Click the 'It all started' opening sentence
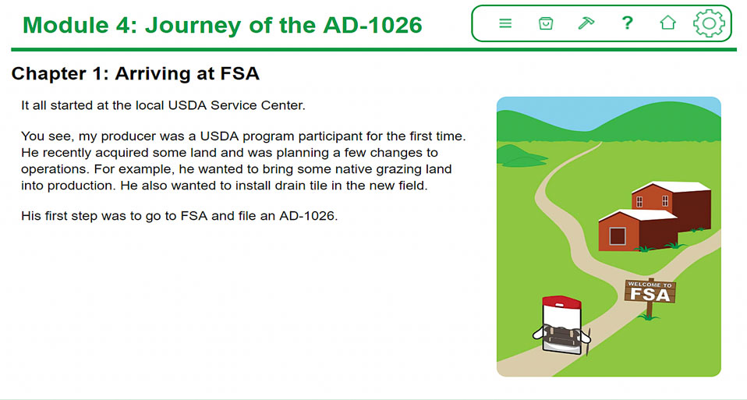747x400 pixels. 163,105
